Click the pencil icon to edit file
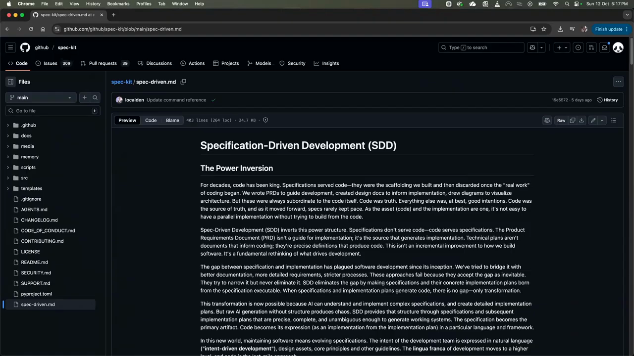The height and width of the screenshot is (356, 634). coord(593,120)
